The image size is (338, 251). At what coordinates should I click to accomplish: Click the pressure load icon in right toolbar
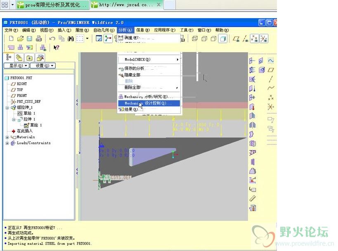pos(252,70)
